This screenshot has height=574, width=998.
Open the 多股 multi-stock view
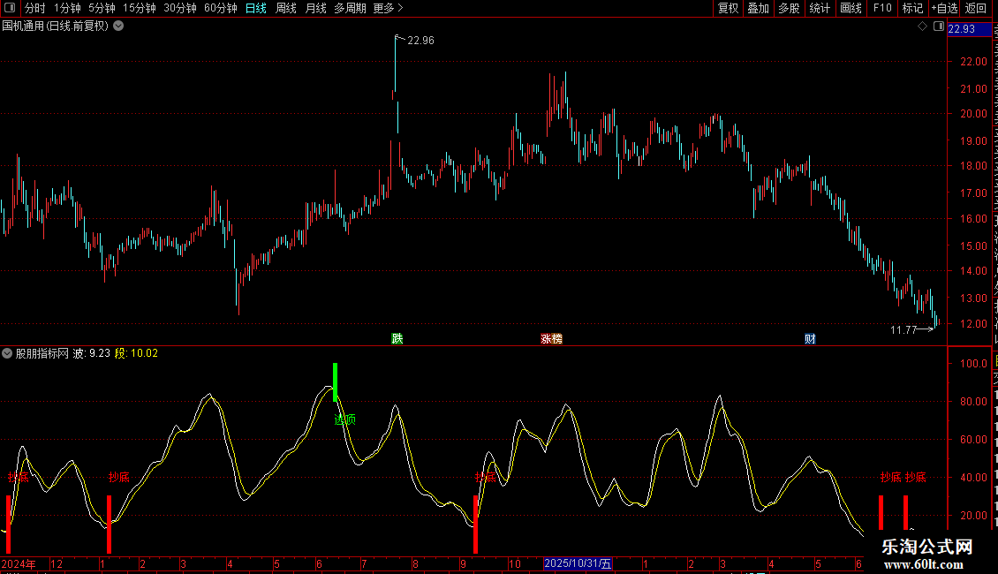[x=789, y=8]
